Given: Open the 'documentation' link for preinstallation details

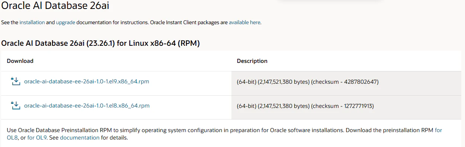Looking at the screenshot, I should [80, 138].
